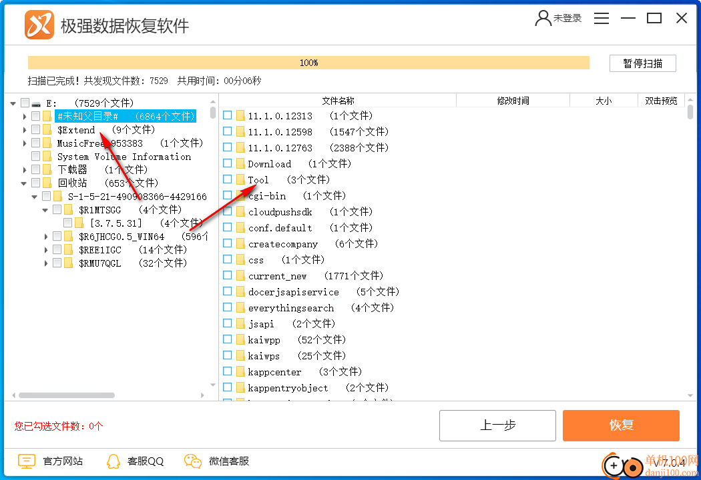701x480 pixels.
Task: Click the orange 恢复 button
Action: click(x=621, y=425)
